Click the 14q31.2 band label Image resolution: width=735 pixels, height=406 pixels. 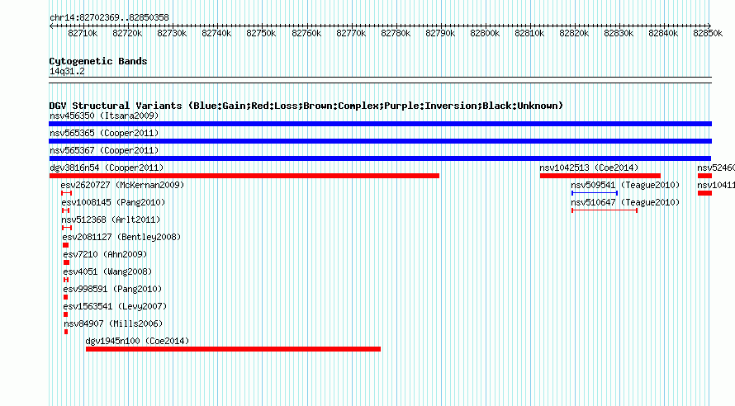67,71
